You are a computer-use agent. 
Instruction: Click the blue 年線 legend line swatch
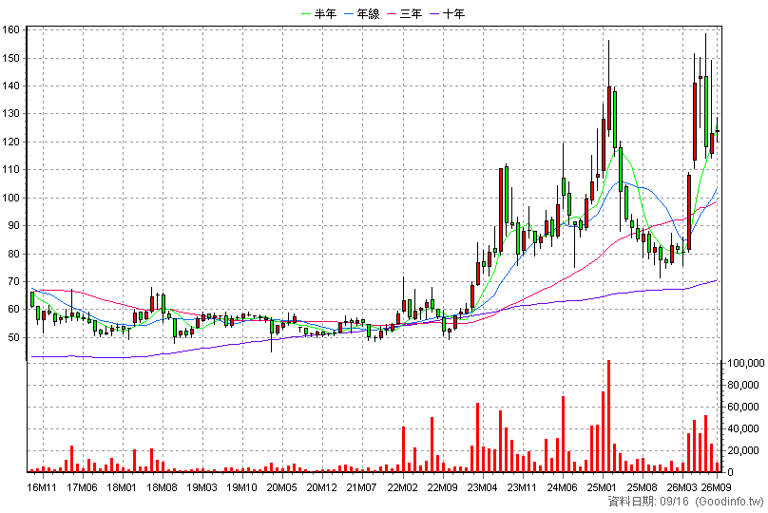(x=349, y=14)
